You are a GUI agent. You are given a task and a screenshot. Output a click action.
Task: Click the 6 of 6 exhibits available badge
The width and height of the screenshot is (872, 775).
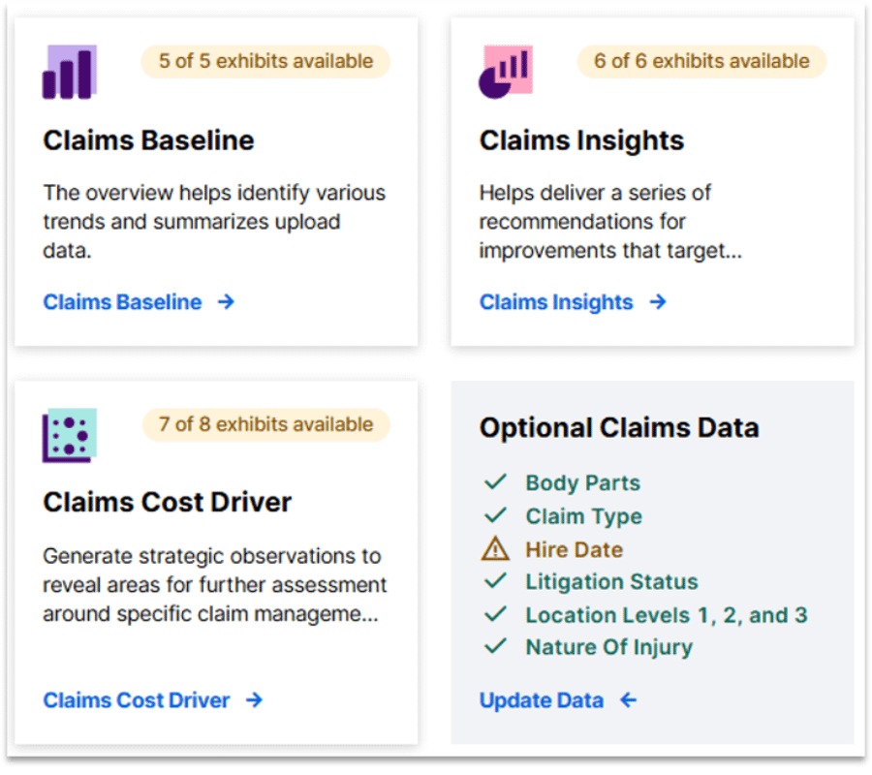701,61
